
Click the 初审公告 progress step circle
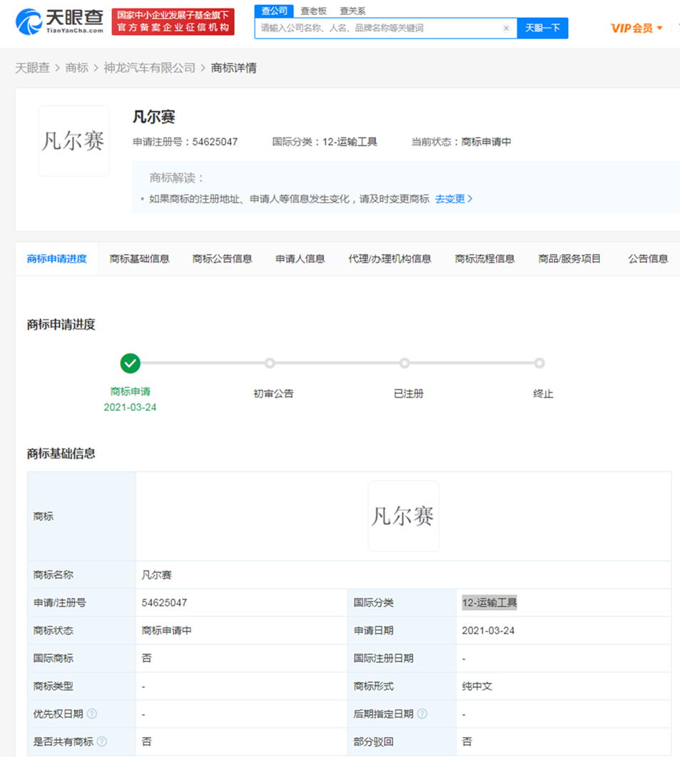[x=270, y=363]
